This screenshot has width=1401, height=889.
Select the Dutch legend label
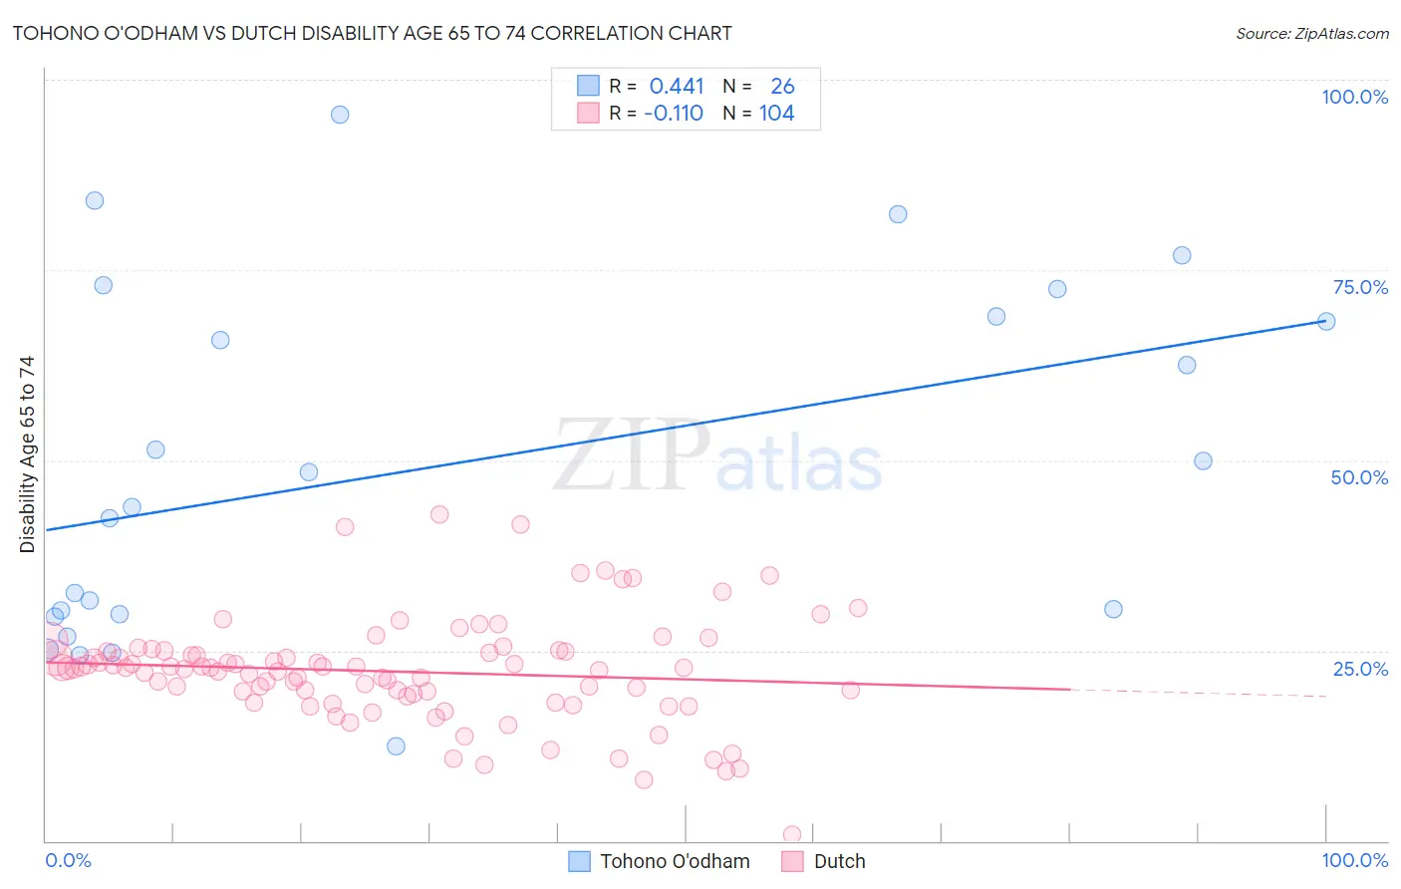click(839, 862)
